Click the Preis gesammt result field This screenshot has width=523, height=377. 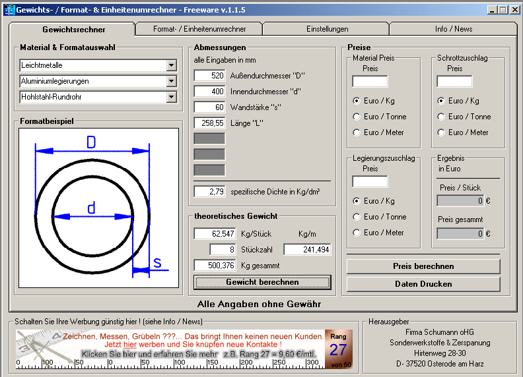coord(460,233)
